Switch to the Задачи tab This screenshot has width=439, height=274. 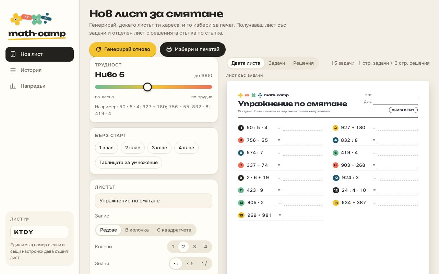(x=277, y=63)
